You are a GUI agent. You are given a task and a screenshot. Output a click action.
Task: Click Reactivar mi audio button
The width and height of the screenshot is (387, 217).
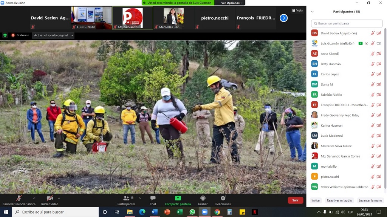pos(339,200)
